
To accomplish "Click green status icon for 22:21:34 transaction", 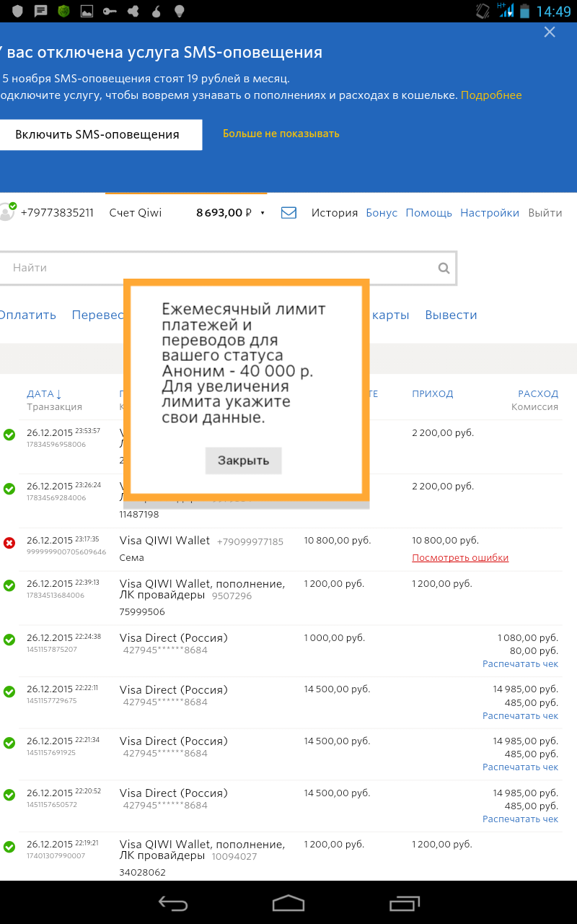I will 9,743.
